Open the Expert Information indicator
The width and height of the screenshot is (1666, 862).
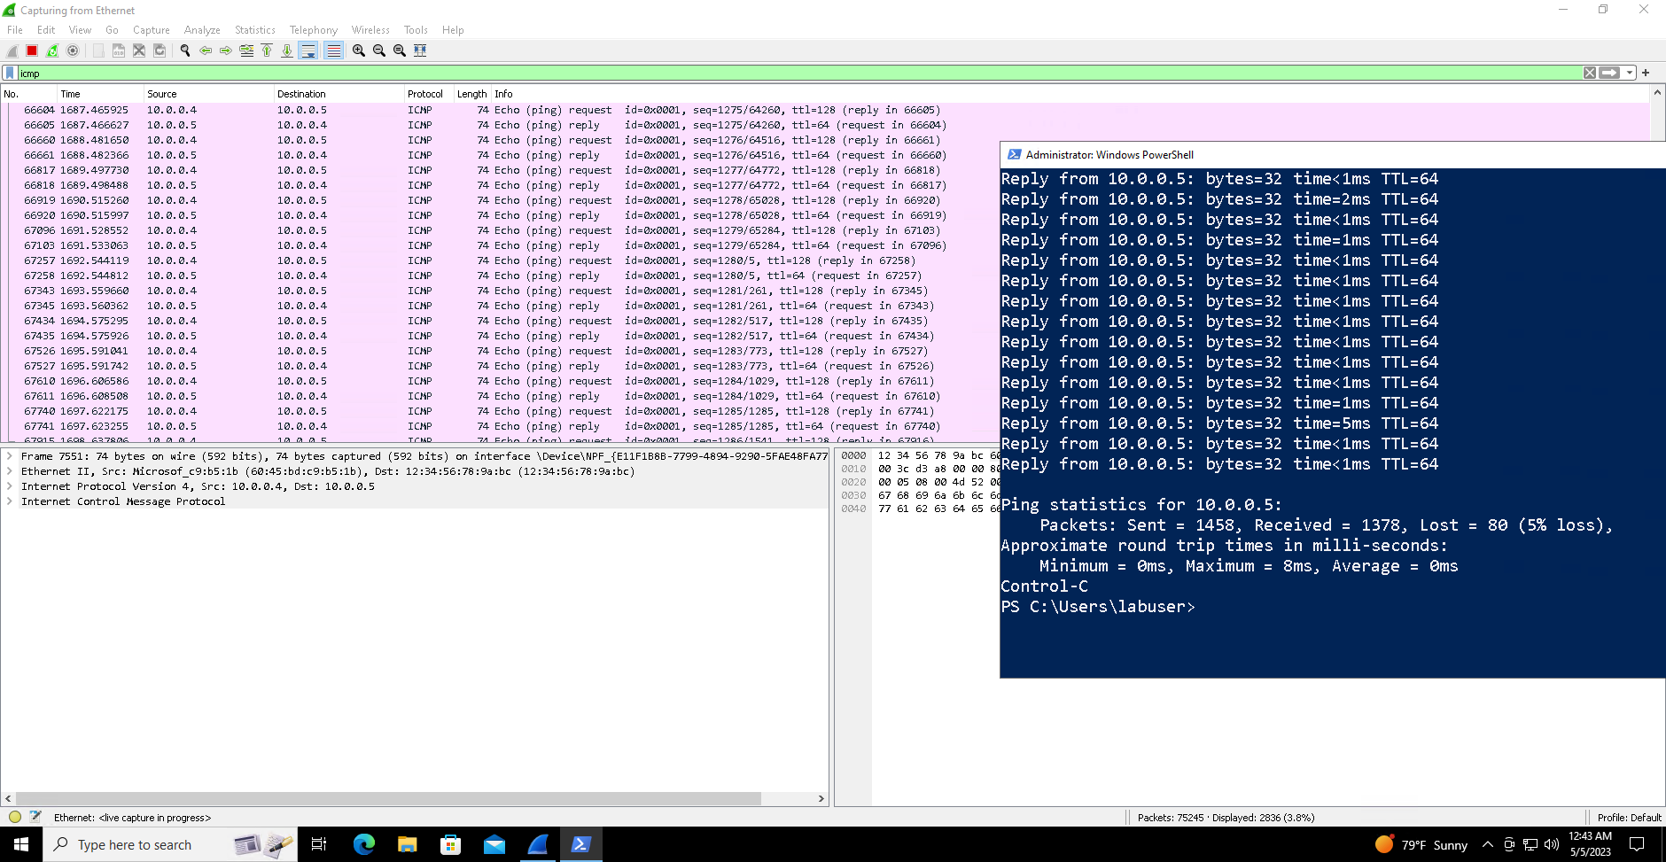[x=14, y=817]
